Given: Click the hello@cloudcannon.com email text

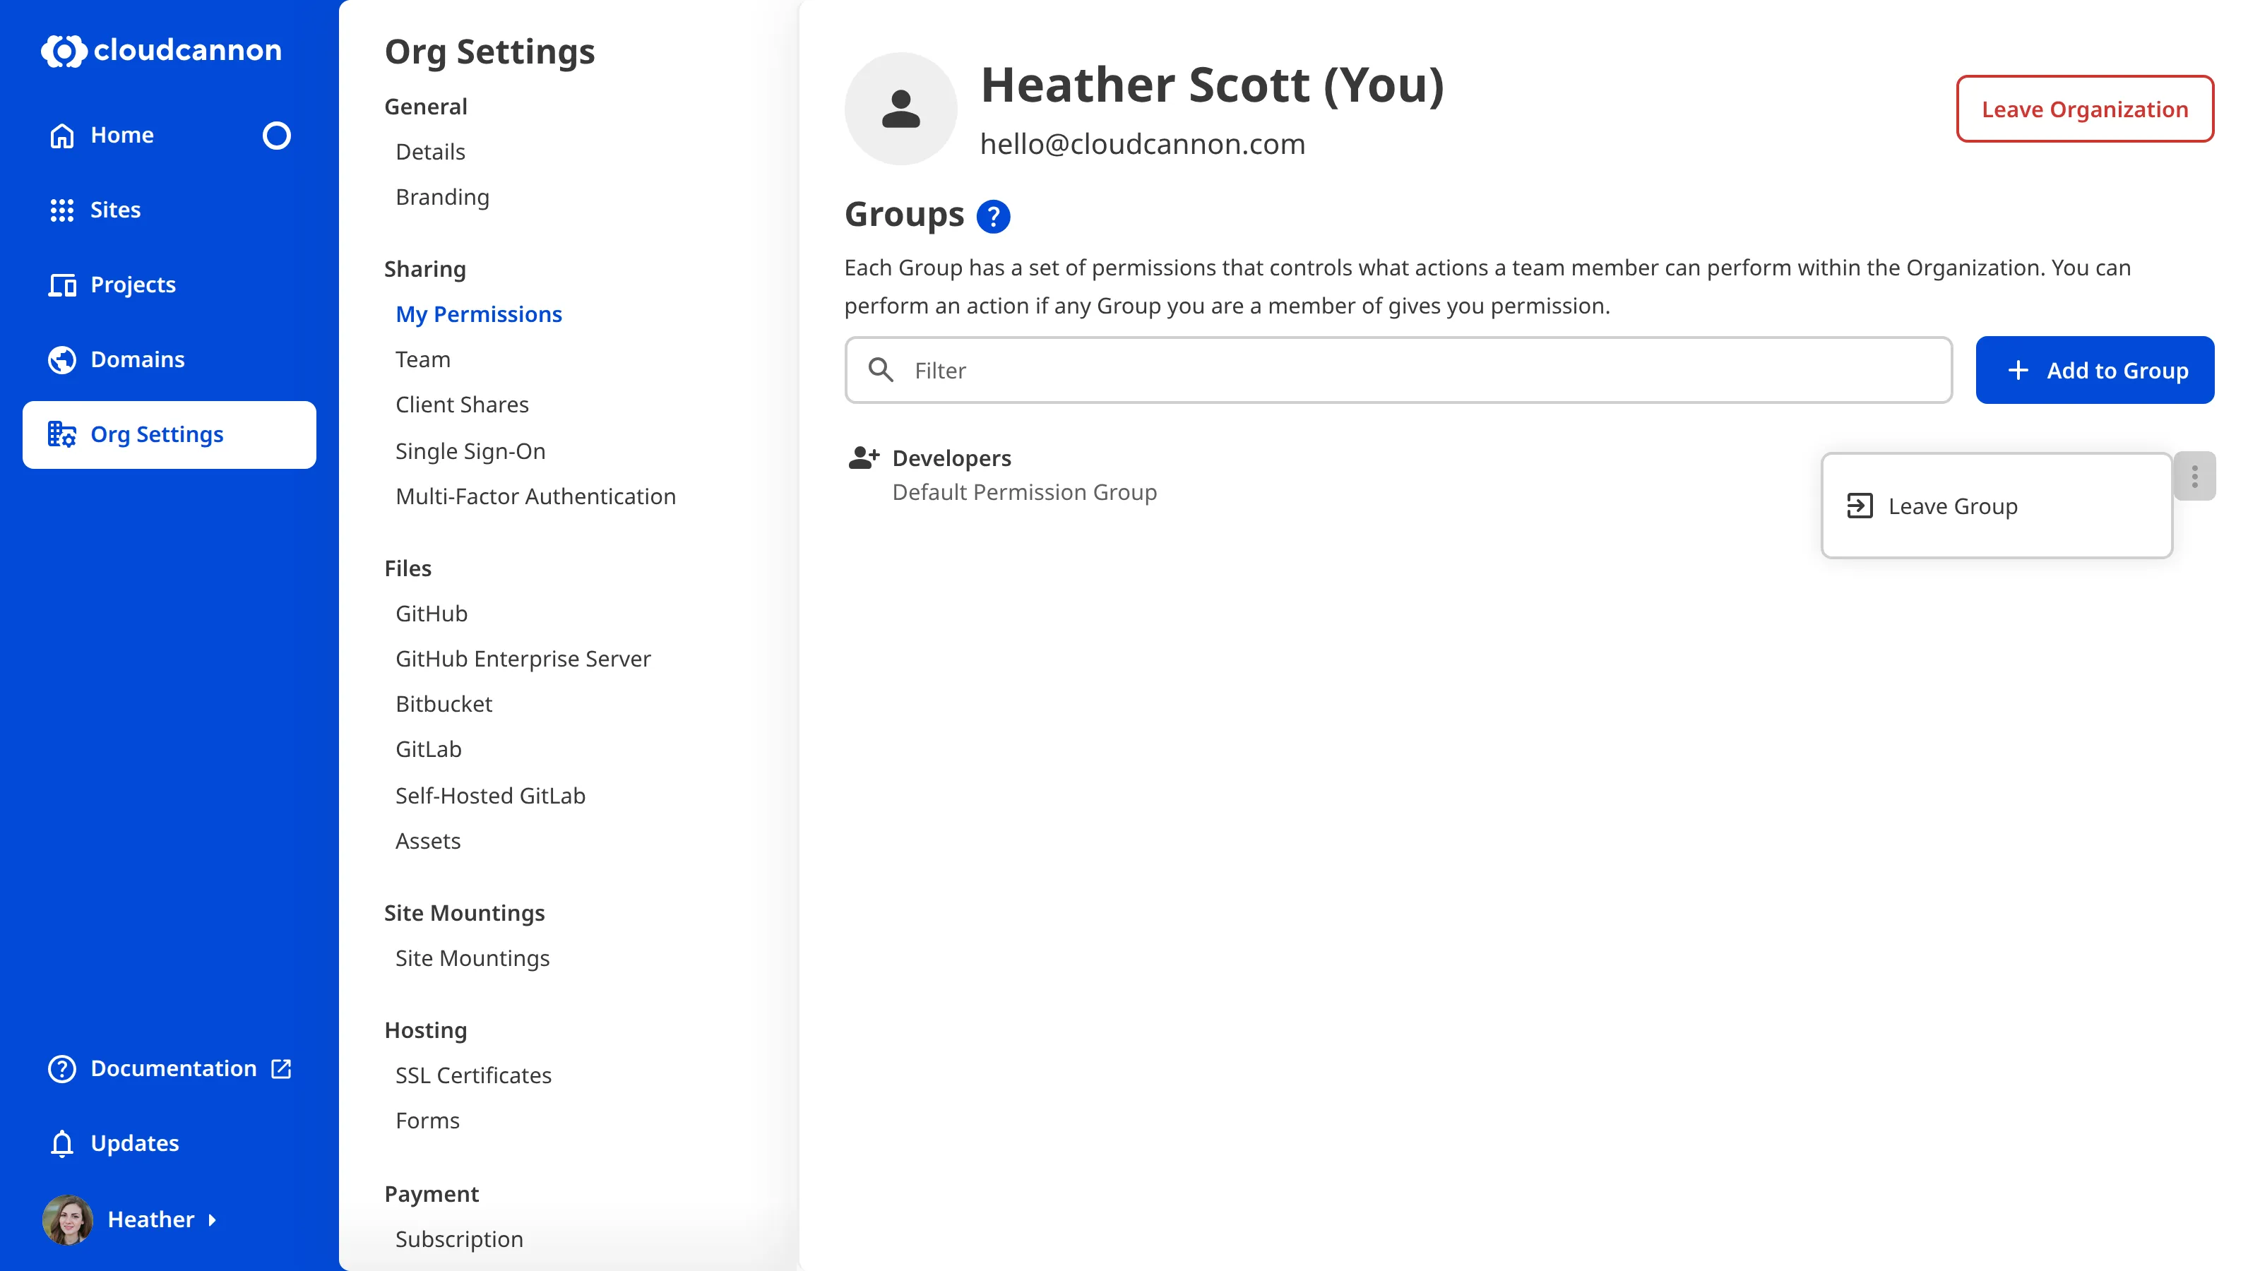Looking at the screenshot, I should point(1142,145).
